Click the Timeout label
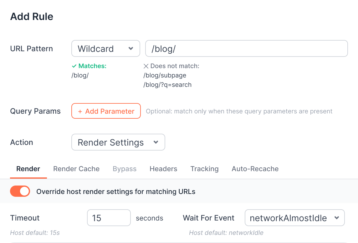This screenshot has height=243, width=358. coord(25,218)
